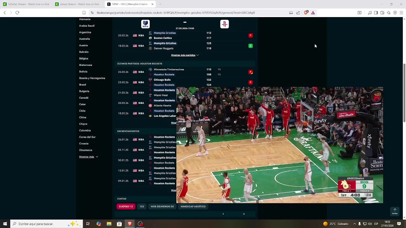Click the picture-in-picture basketball video
Viewport: 406px width, 228px height.
tap(280, 145)
